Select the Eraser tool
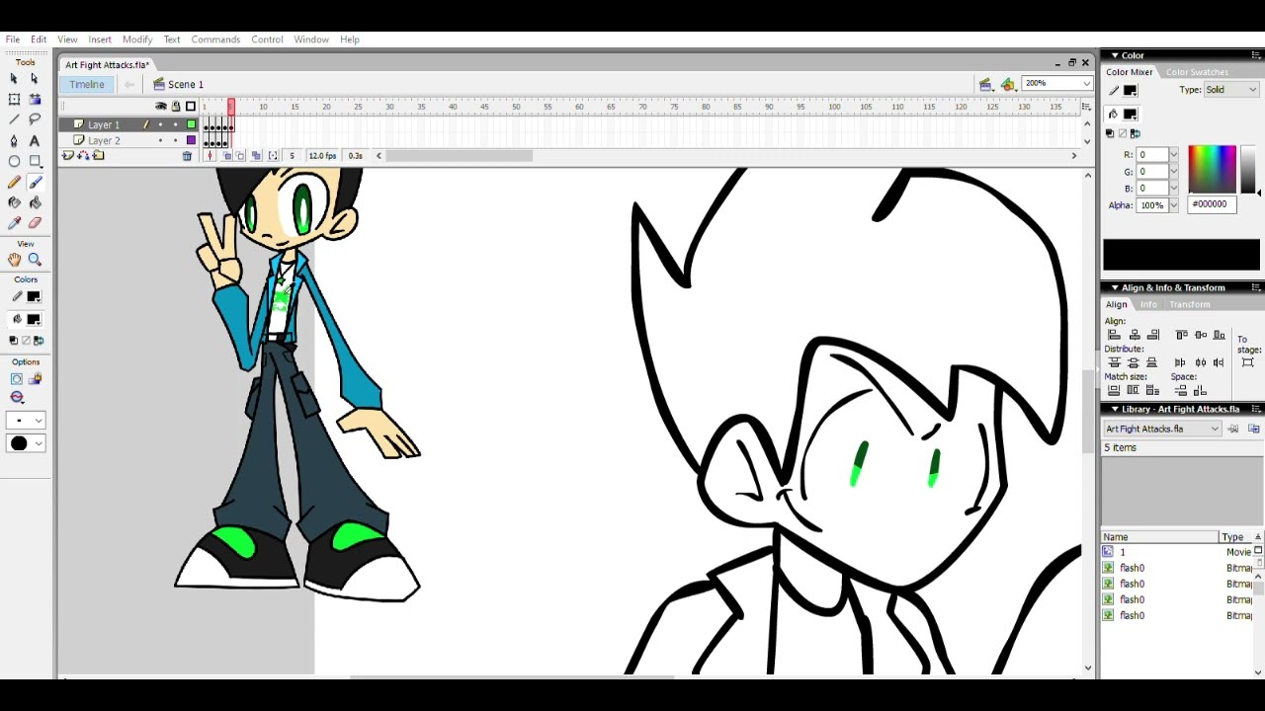 pyautogui.click(x=35, y=223)
